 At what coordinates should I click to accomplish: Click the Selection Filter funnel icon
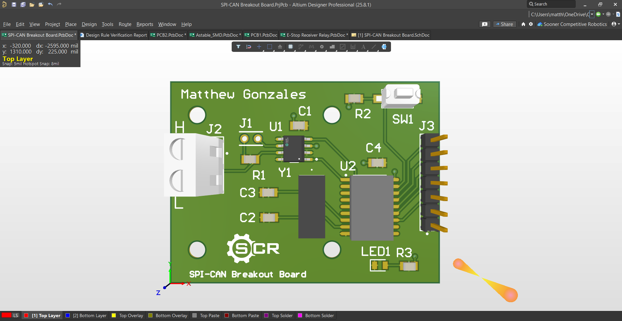pyautogui.click(x=238, y=47)
